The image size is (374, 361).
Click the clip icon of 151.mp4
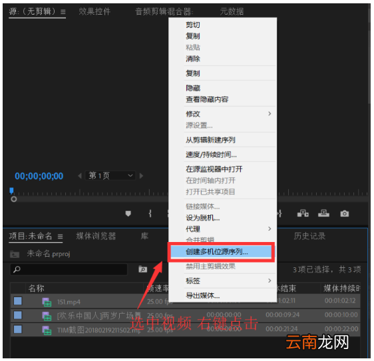tap(47, 302)
